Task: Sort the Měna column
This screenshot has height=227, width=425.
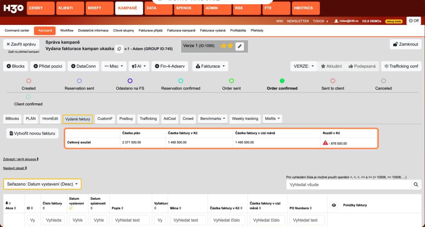Action: click(180, 208)
